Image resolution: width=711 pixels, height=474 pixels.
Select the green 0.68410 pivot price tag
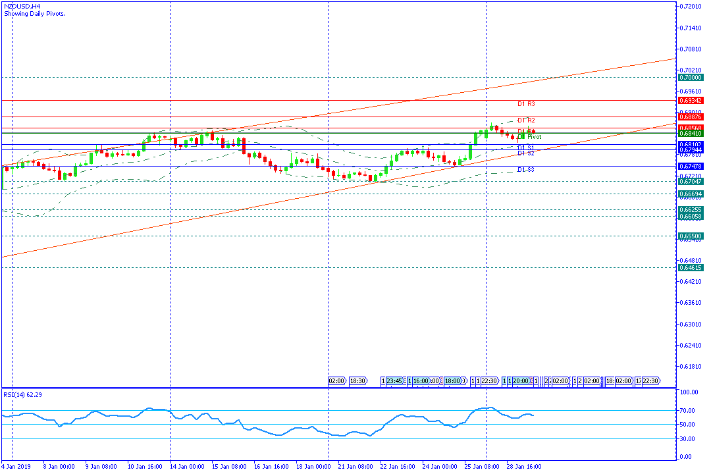coord(691,134)
